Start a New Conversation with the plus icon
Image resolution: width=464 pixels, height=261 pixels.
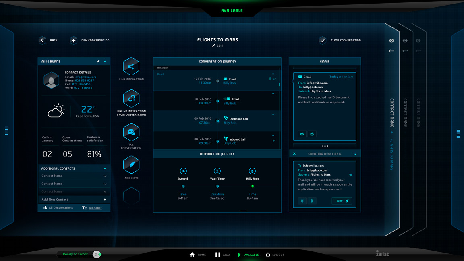73,40
